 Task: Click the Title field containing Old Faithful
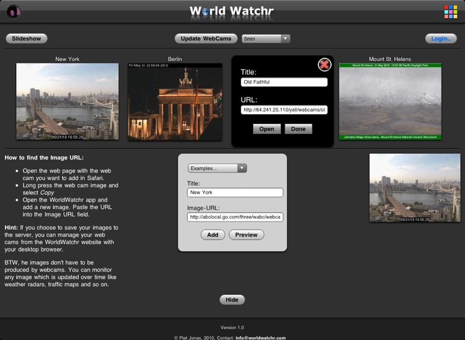pyautogui.click(x=284, y=82)
